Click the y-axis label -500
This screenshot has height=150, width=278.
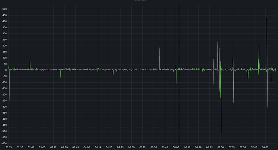pyautogui.click(x=4, y=131)
